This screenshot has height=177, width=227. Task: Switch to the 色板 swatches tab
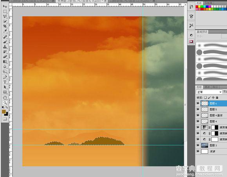coord(199,3)
